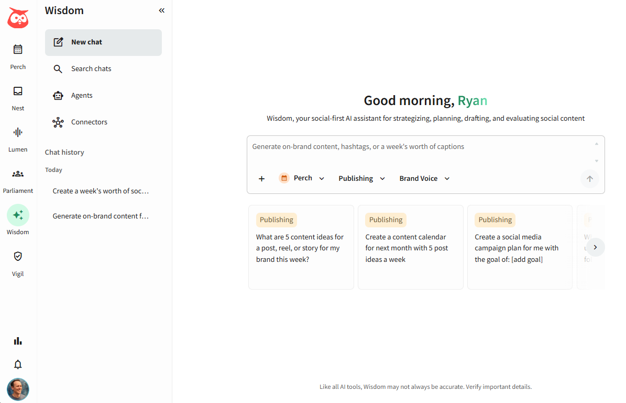This screenshot has width=626, height=403.
Task: Open the Vigil shield icon
Action: 18,256
